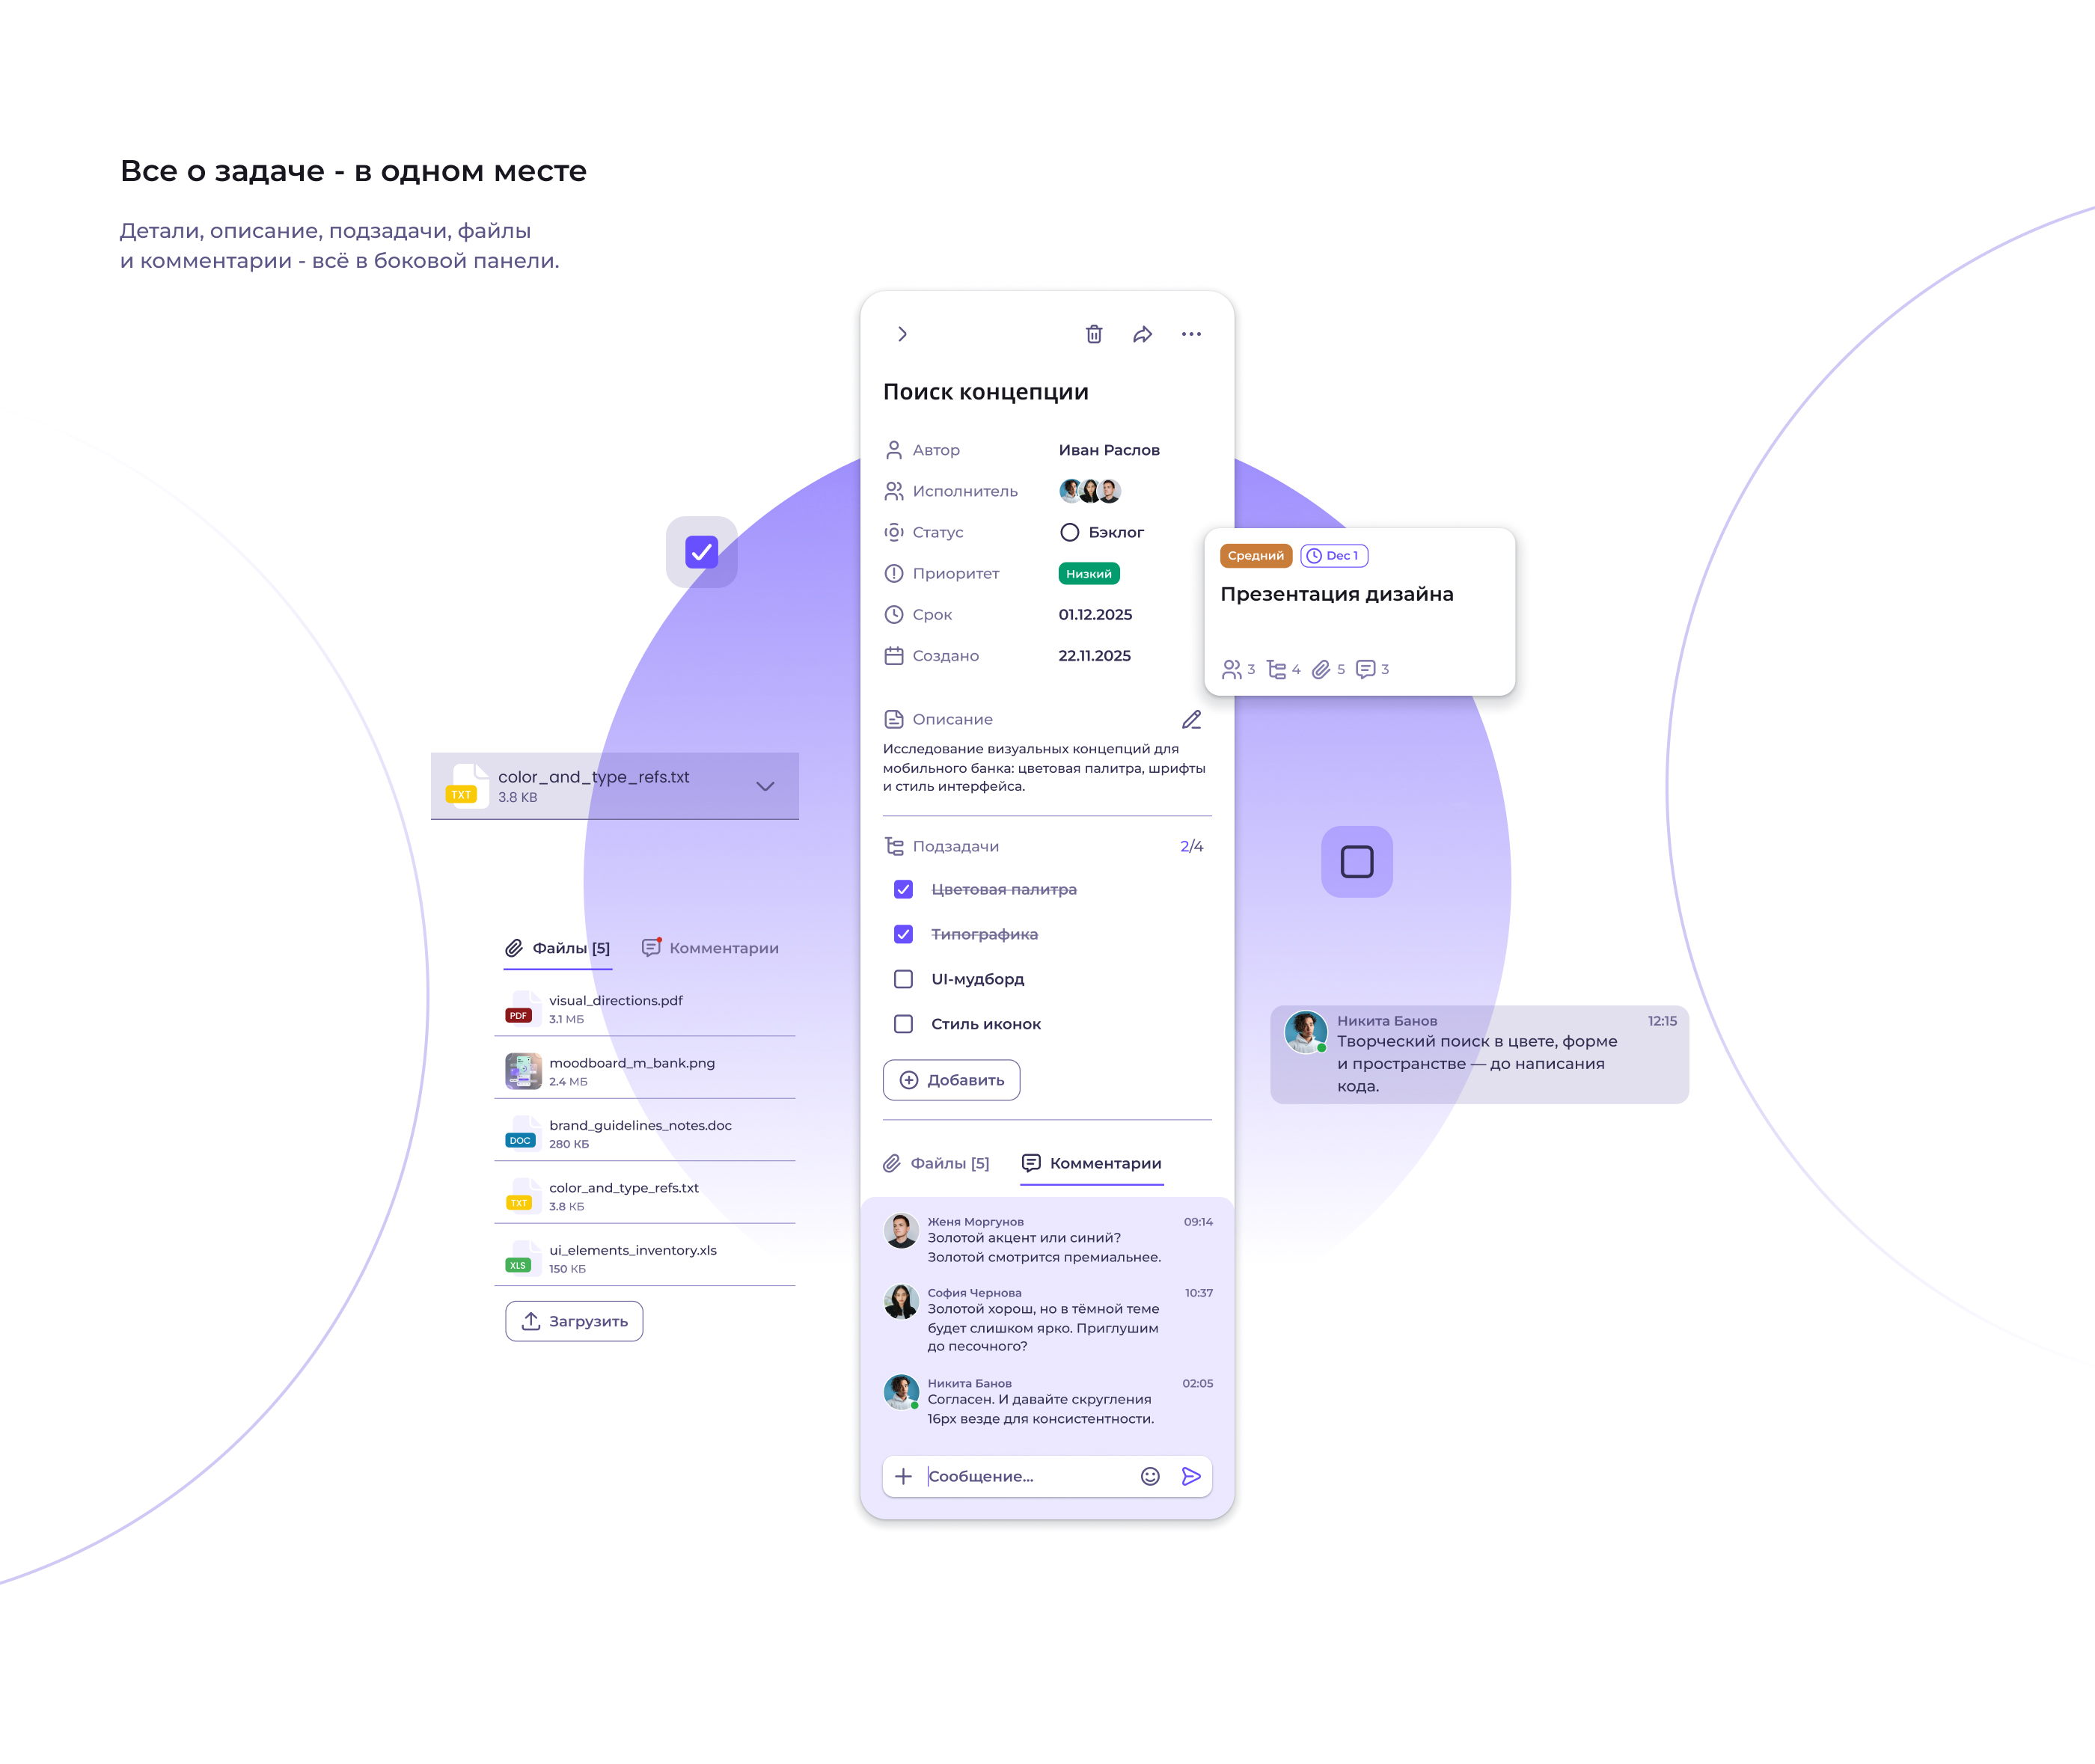Click the share arrow icon
This screenshot has height=1764, width=2095.
[1142, 334]
